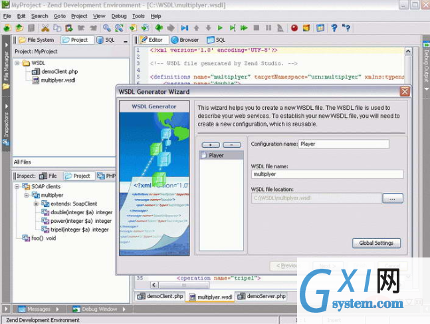
Task: Click the Pause debug icon
Action: pyautogui.click(x=269, y=28)
